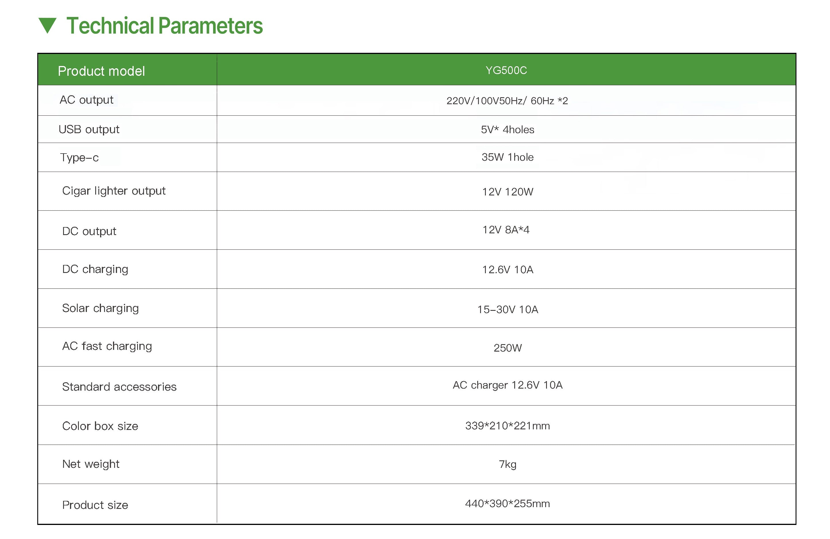Click the 12V 8A*4 DC output value
Viewport: 830px width, 539px height.
point(506,230)
